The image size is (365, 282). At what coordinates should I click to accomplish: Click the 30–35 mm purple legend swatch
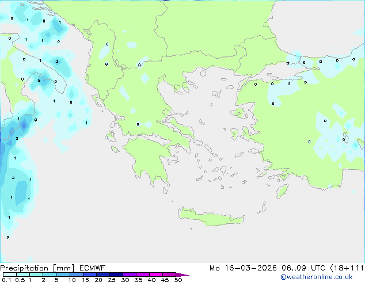click(129, 275)
